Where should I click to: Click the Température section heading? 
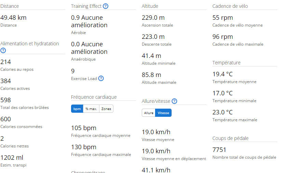coord(226,63)
